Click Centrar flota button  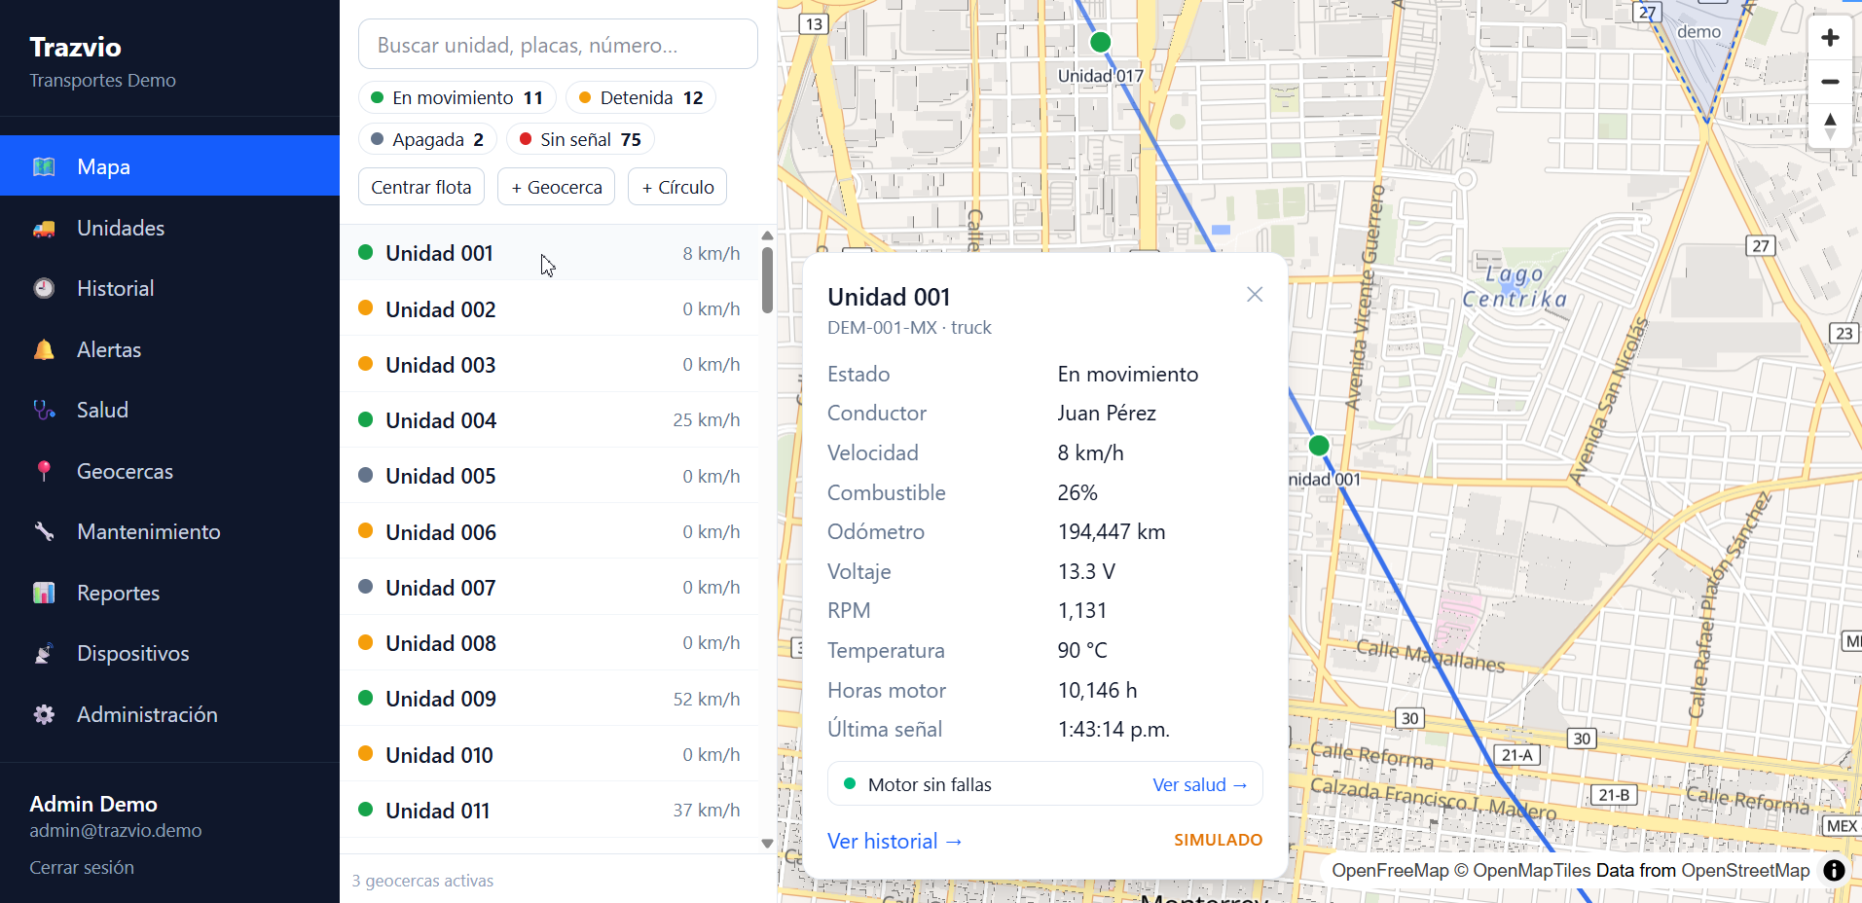(x=421, y=187)
